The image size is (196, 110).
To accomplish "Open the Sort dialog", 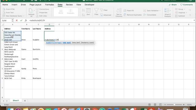I will pyautogui.click(x=88, y=12).
